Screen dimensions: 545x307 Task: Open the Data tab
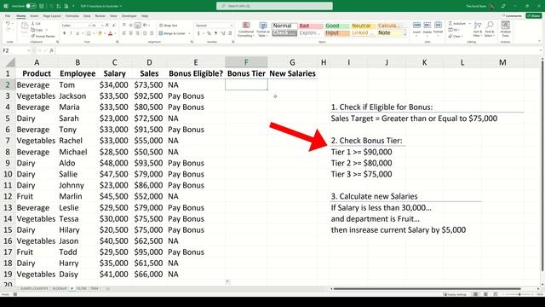pos(87,16)
